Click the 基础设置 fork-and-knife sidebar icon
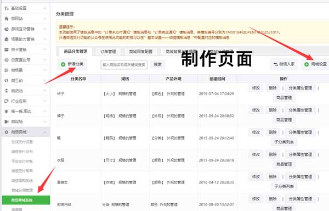The height and width of the screenshot is (211, 329). pyautogui.click(x=7, y=8)
